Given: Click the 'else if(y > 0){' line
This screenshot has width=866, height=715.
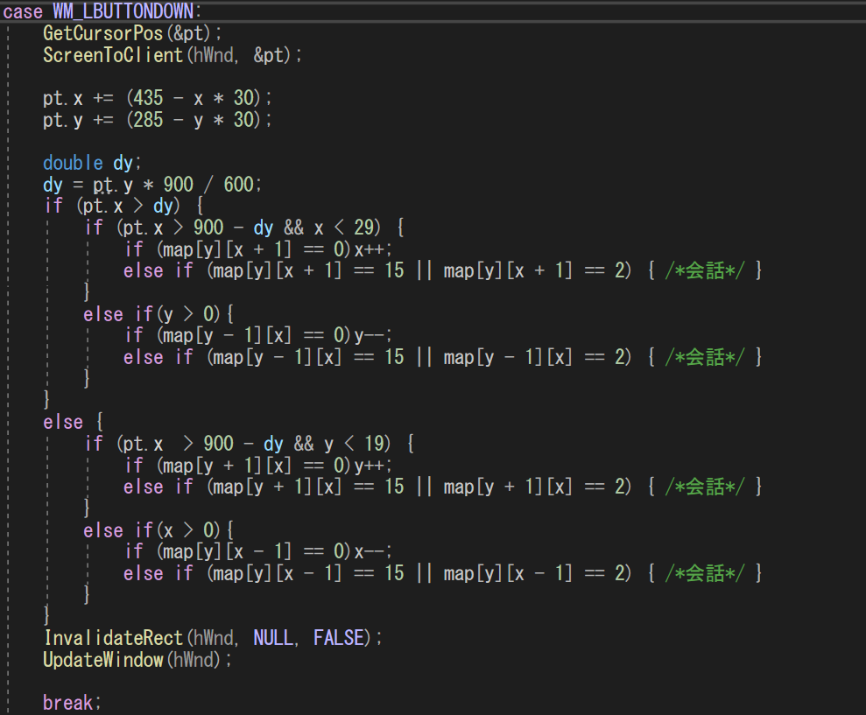Looking at the screenshot, I should pos(158,314).
